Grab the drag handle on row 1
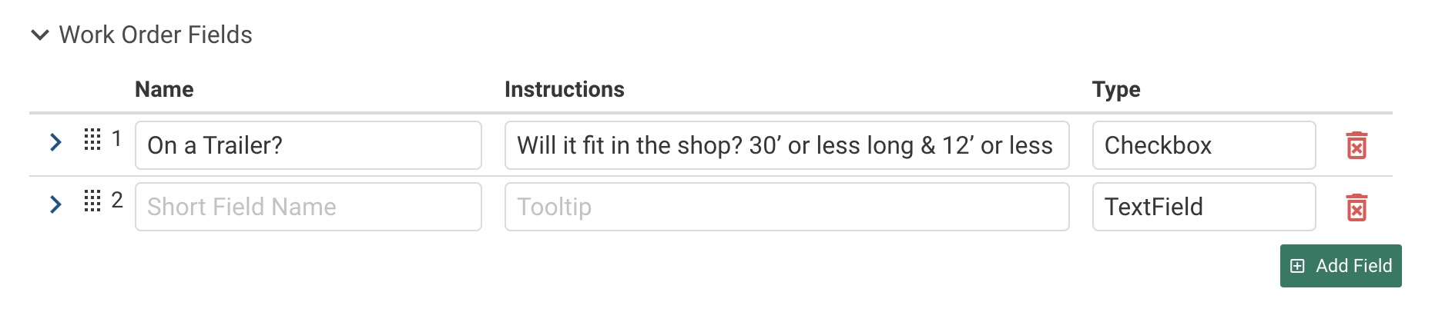This screenshot has height=312, width=1442. pyautogui.click(x=92, y=140)
